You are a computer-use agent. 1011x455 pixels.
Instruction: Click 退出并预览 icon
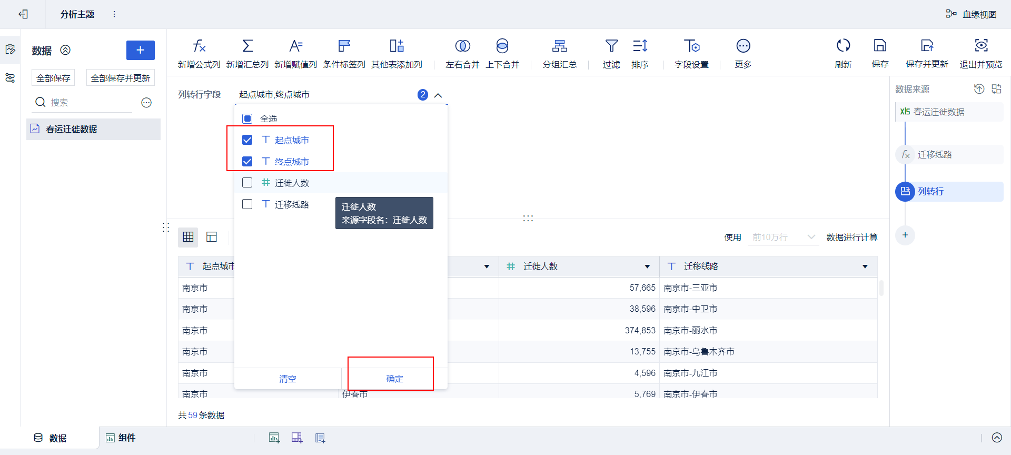coord(981,46)
